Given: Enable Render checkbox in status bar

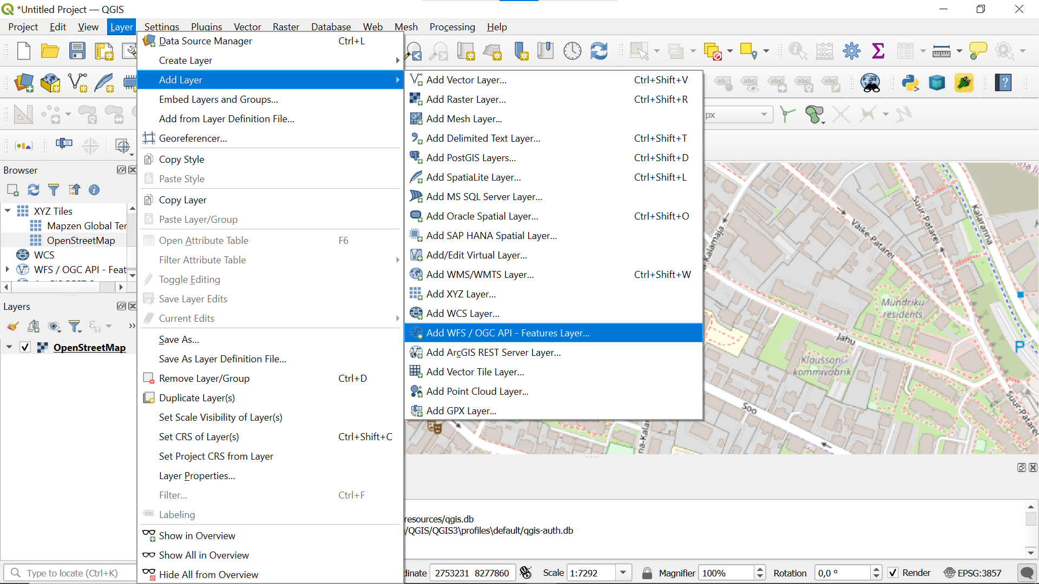Looking at the screenshot, I should click(892, 573).
